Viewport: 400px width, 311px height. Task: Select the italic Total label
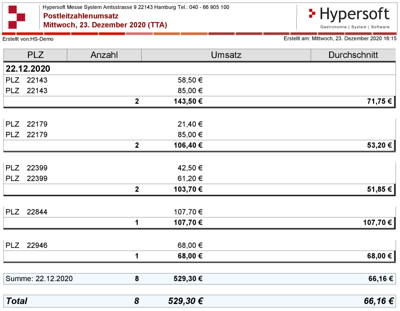[16, 301]
